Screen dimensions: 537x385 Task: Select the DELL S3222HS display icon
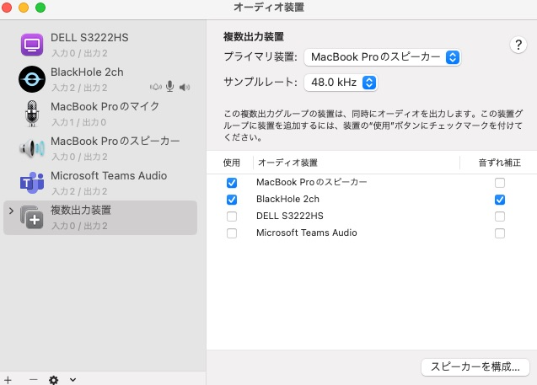click(32, 45)
